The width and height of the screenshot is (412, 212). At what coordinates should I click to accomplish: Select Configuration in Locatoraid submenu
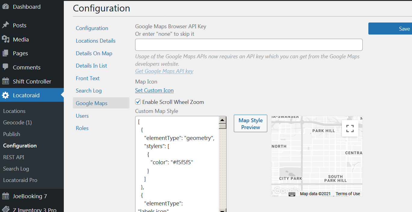pos(20,146)
